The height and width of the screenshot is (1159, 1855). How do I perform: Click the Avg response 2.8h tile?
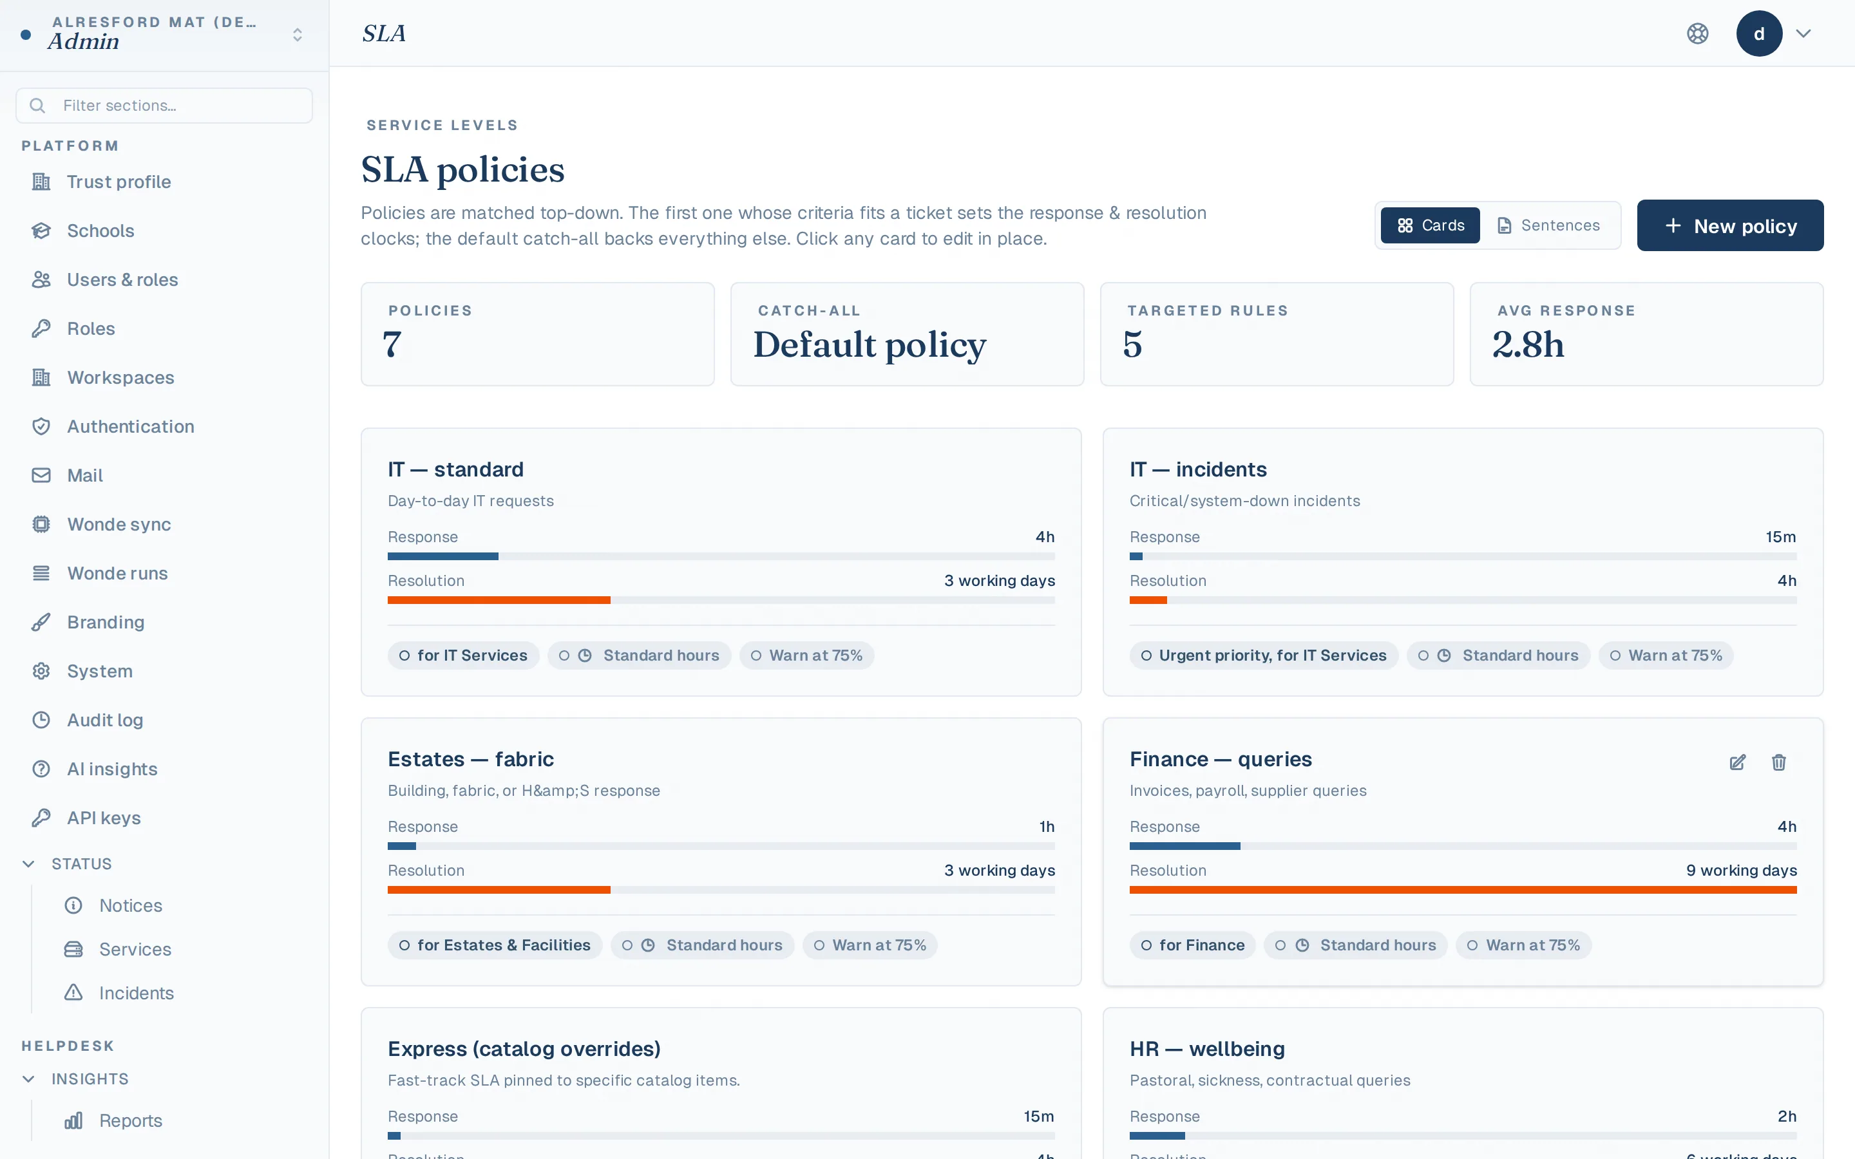pos(1646,334)
